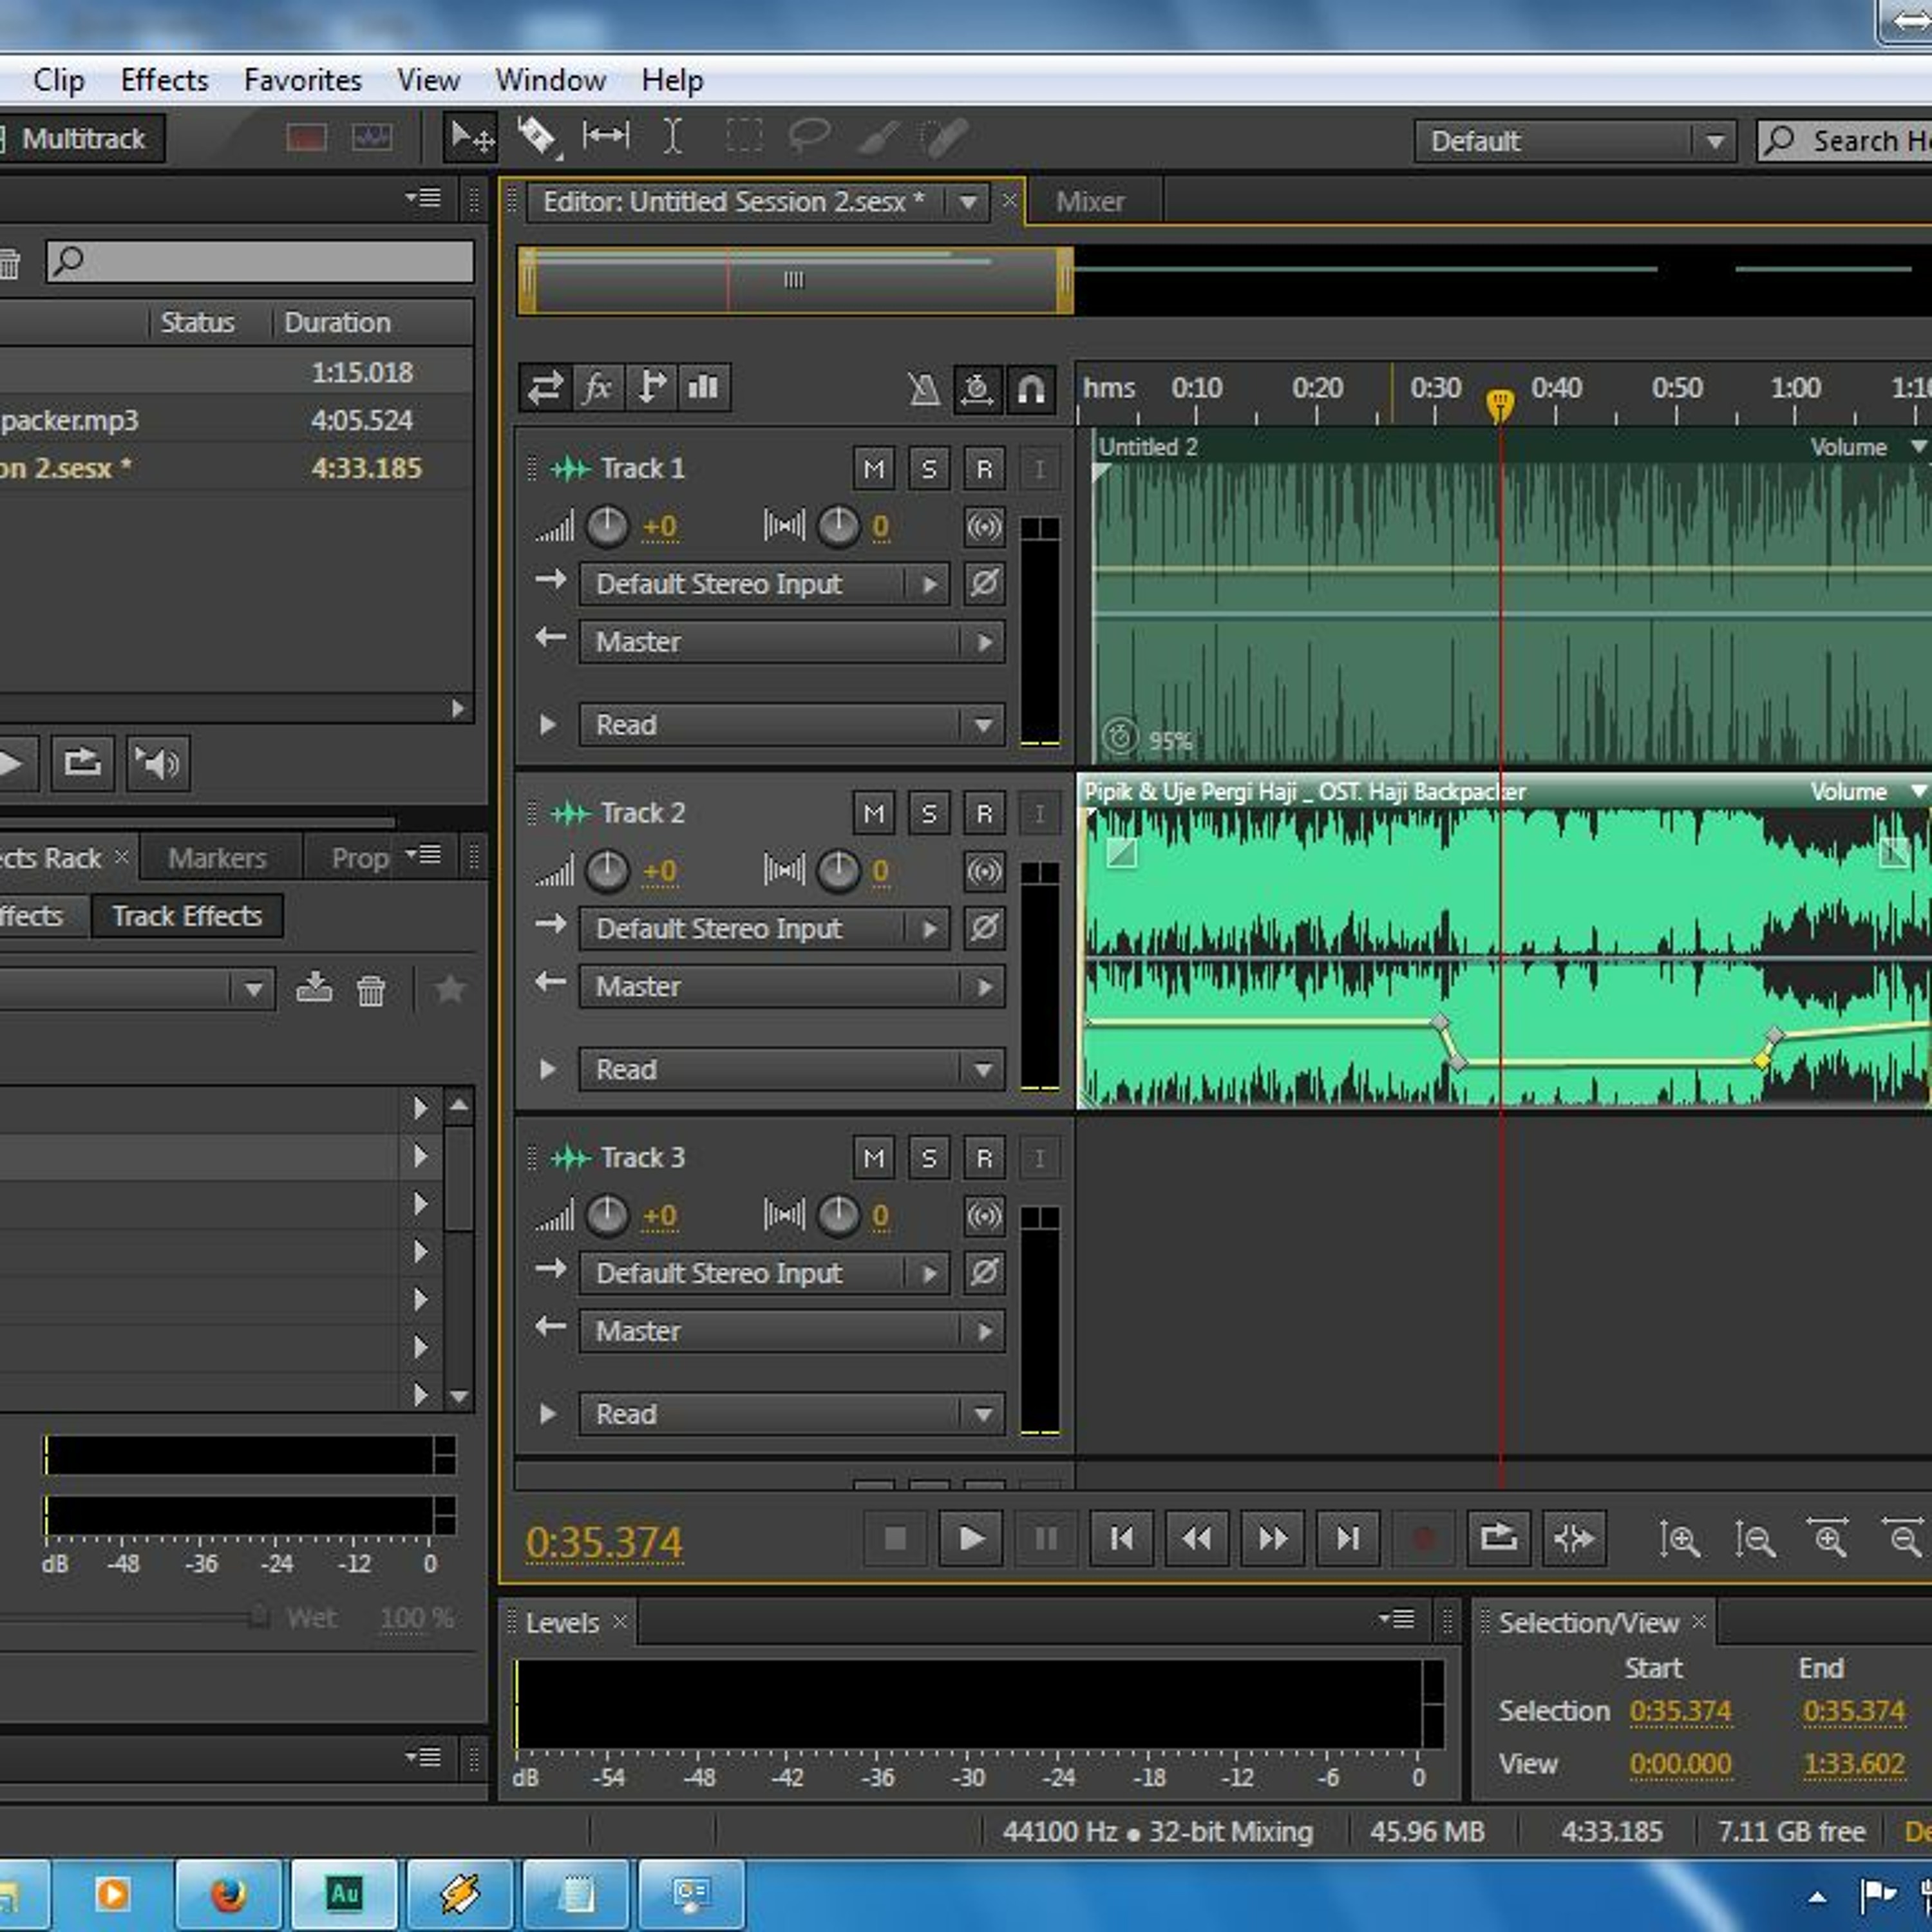1932x1932 pixels.
Task: Show the Inputs/Outputs track view
Action: [x=545, y=387]
